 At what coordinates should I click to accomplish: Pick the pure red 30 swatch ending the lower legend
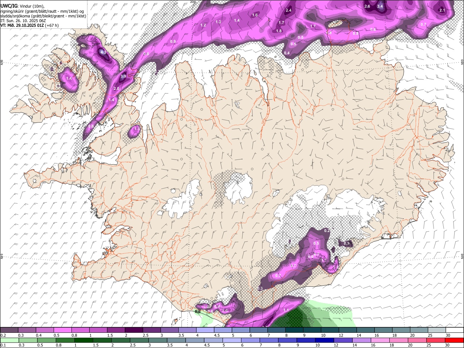tap(455, 340)
